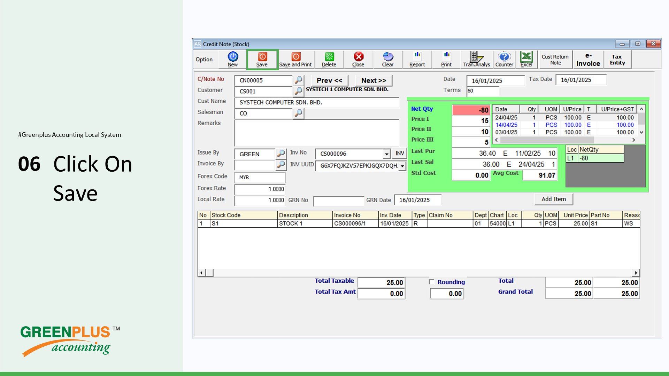
Task: Click the Net Qty value -80
Action: [471, 110]
